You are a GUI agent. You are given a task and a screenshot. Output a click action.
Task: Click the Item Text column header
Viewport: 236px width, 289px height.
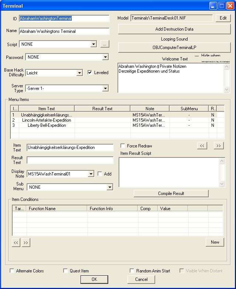click(x=47, y=108)
